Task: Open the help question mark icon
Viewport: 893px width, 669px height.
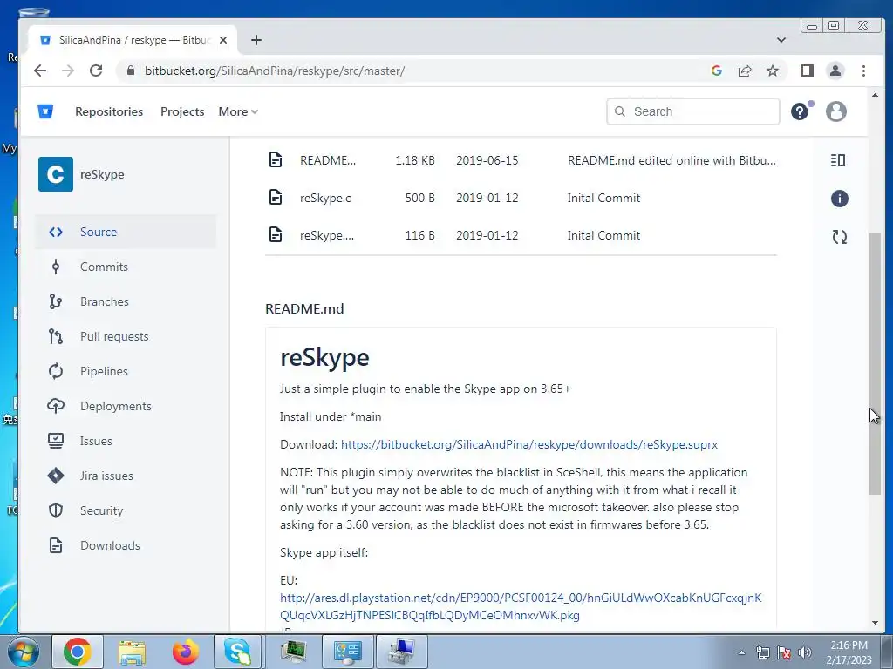Action: point(800,111)
